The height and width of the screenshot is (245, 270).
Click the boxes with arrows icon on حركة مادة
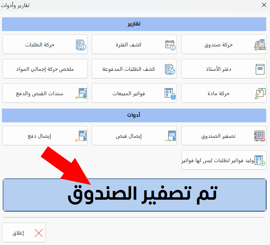click(x=260, y=94)
